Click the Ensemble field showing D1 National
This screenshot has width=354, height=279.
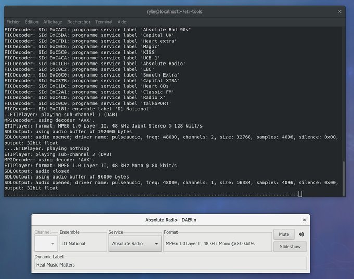point(83,244)
